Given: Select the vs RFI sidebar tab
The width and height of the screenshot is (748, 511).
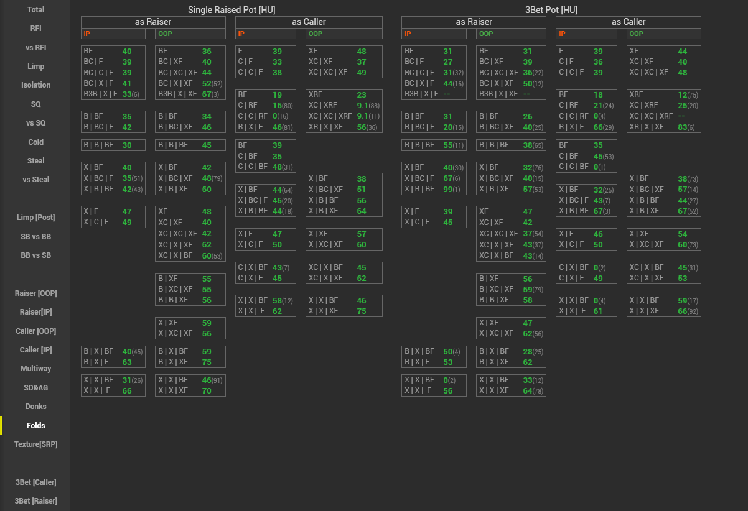Looking at the screenshot, I should [x=35, y=48].
